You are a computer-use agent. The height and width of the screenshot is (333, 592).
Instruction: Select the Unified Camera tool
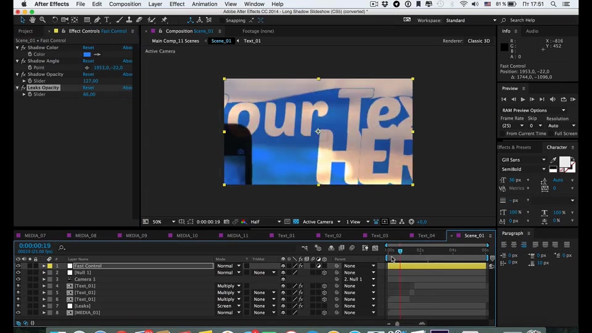(x=65, y=20)
